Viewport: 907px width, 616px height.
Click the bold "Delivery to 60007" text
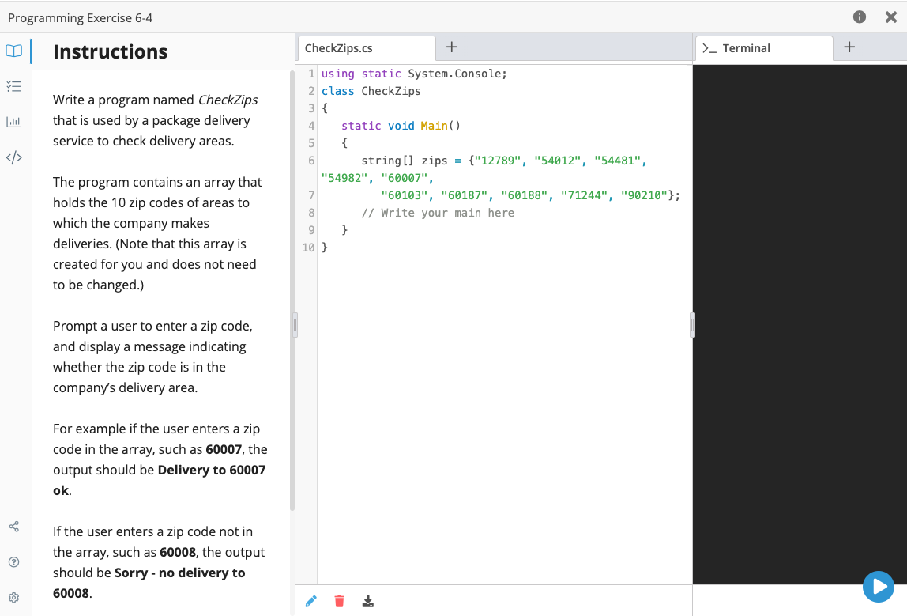[x=212, y=470]
